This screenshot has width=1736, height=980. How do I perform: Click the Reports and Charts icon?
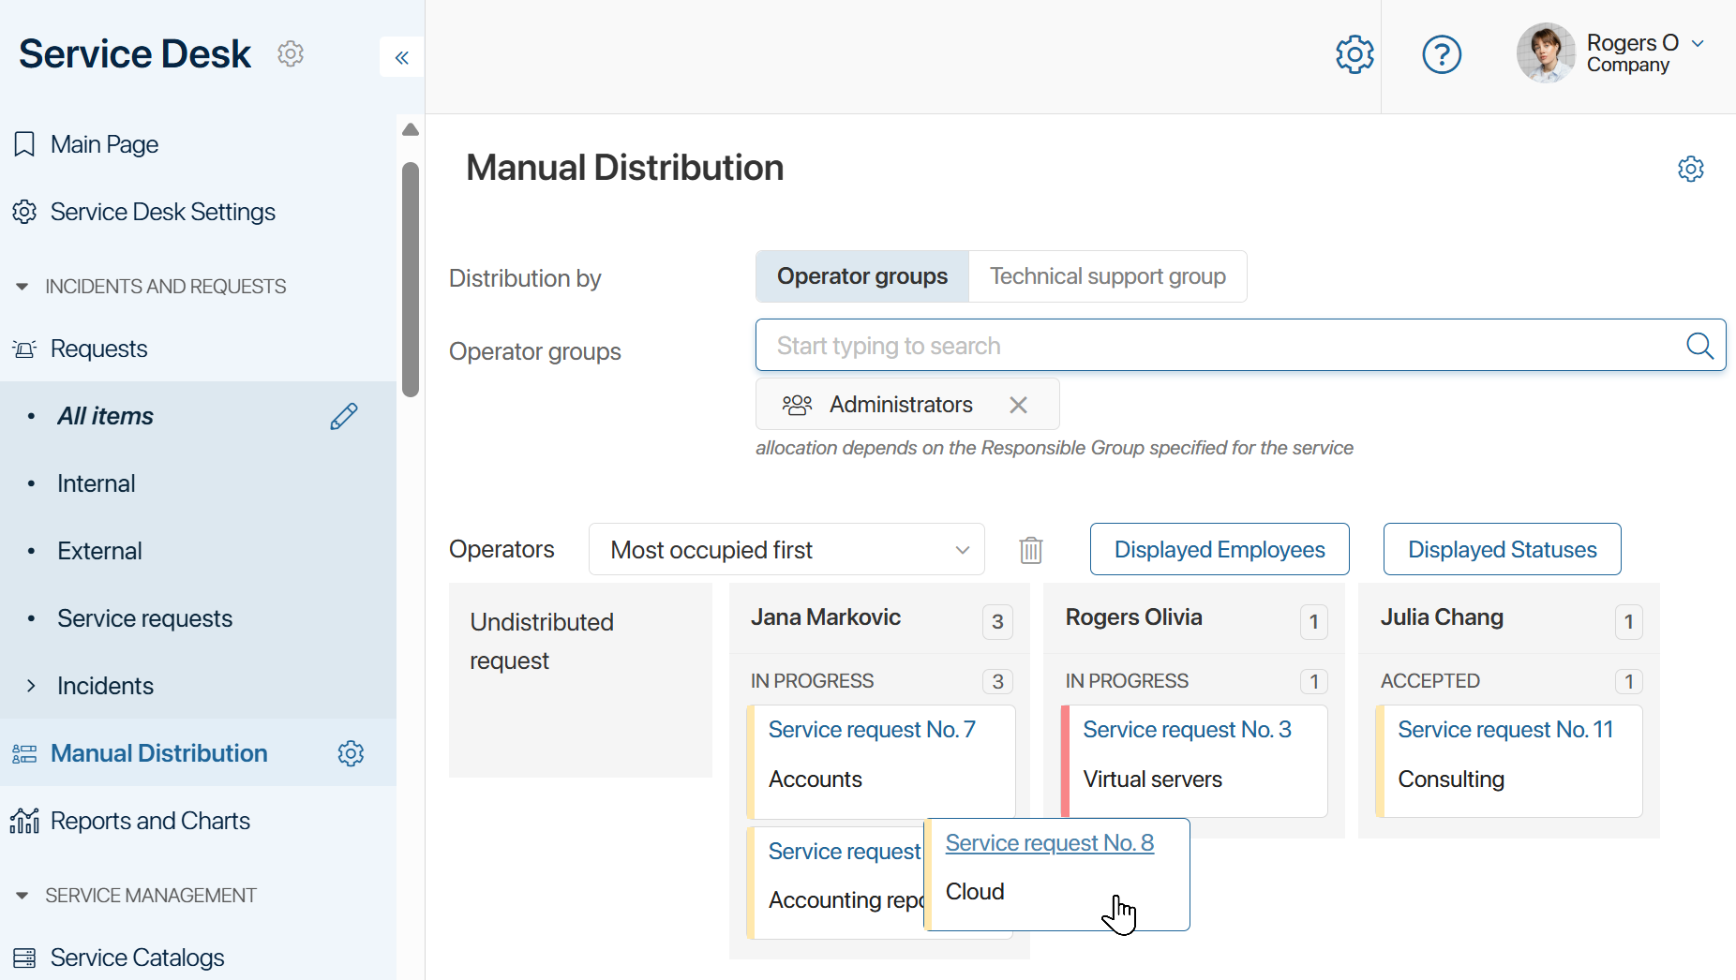[24, 821]
